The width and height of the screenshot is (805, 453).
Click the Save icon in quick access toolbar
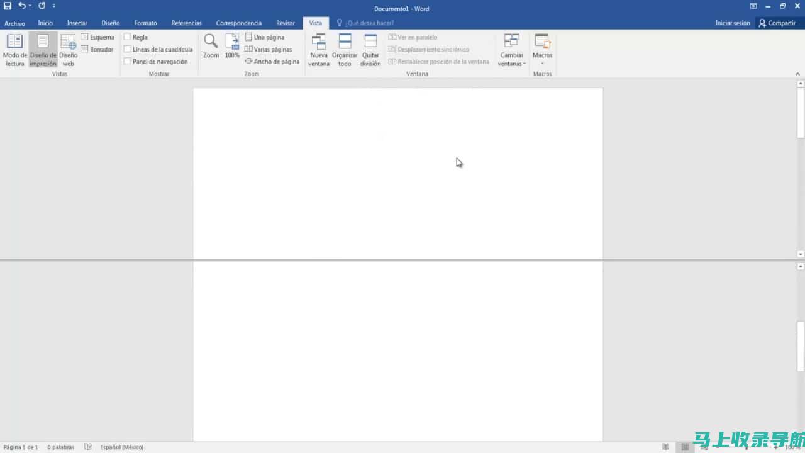coord(8,6)
